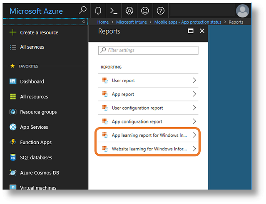The height and width of the screenshot is (204, 266).
Task: Open the settings gear in top bar
Action: coord(129,11)
